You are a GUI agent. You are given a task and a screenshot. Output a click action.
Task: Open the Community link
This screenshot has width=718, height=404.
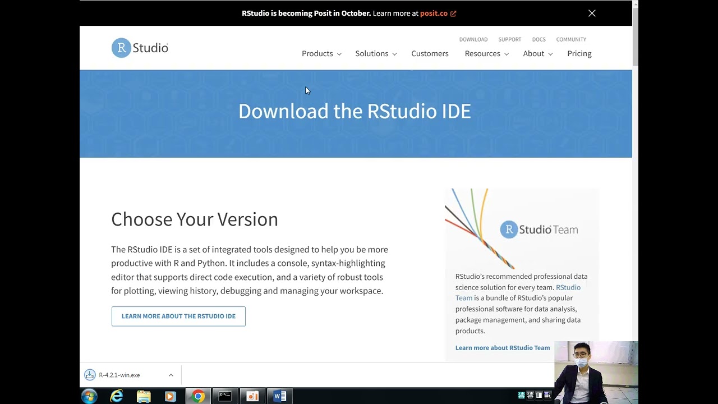[571, 39]
